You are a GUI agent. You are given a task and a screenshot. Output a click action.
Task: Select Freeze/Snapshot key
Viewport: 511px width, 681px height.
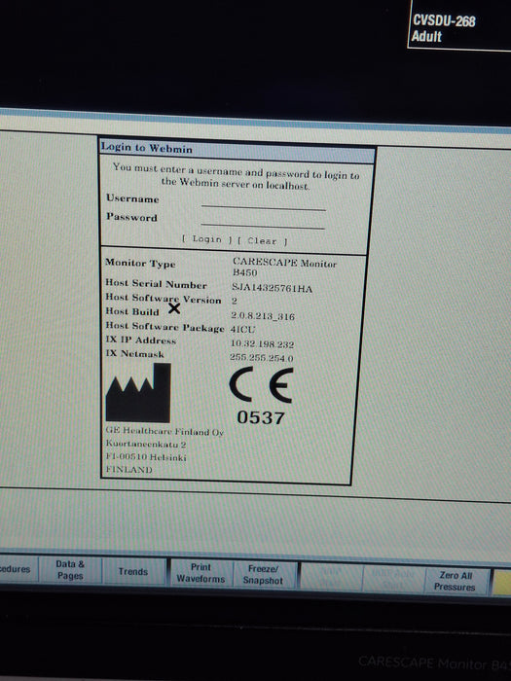tap(263, 575)
